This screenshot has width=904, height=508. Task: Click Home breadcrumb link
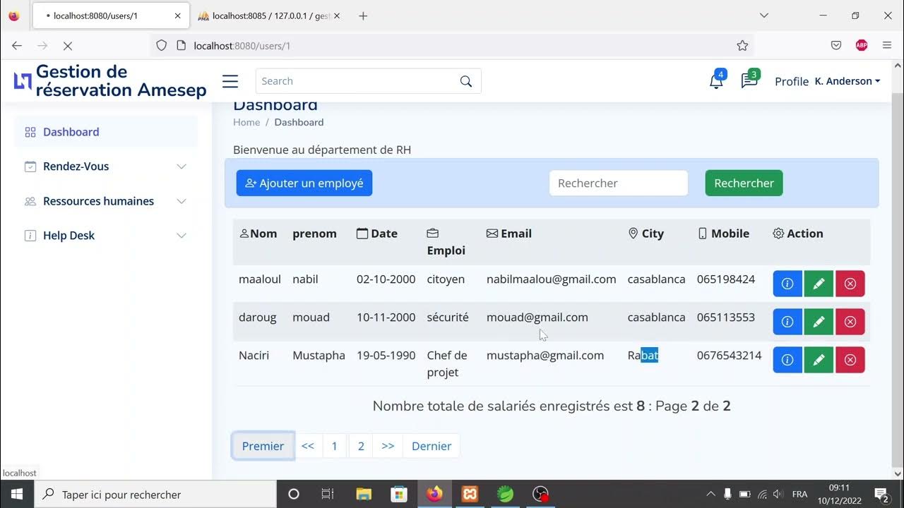tap(246, 122)
